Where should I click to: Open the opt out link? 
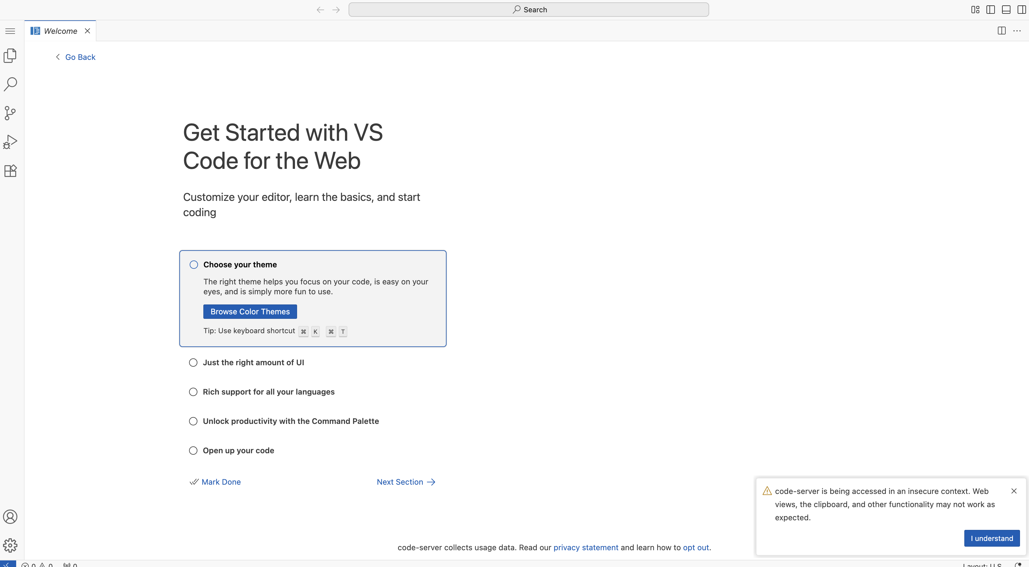[696, 548]
